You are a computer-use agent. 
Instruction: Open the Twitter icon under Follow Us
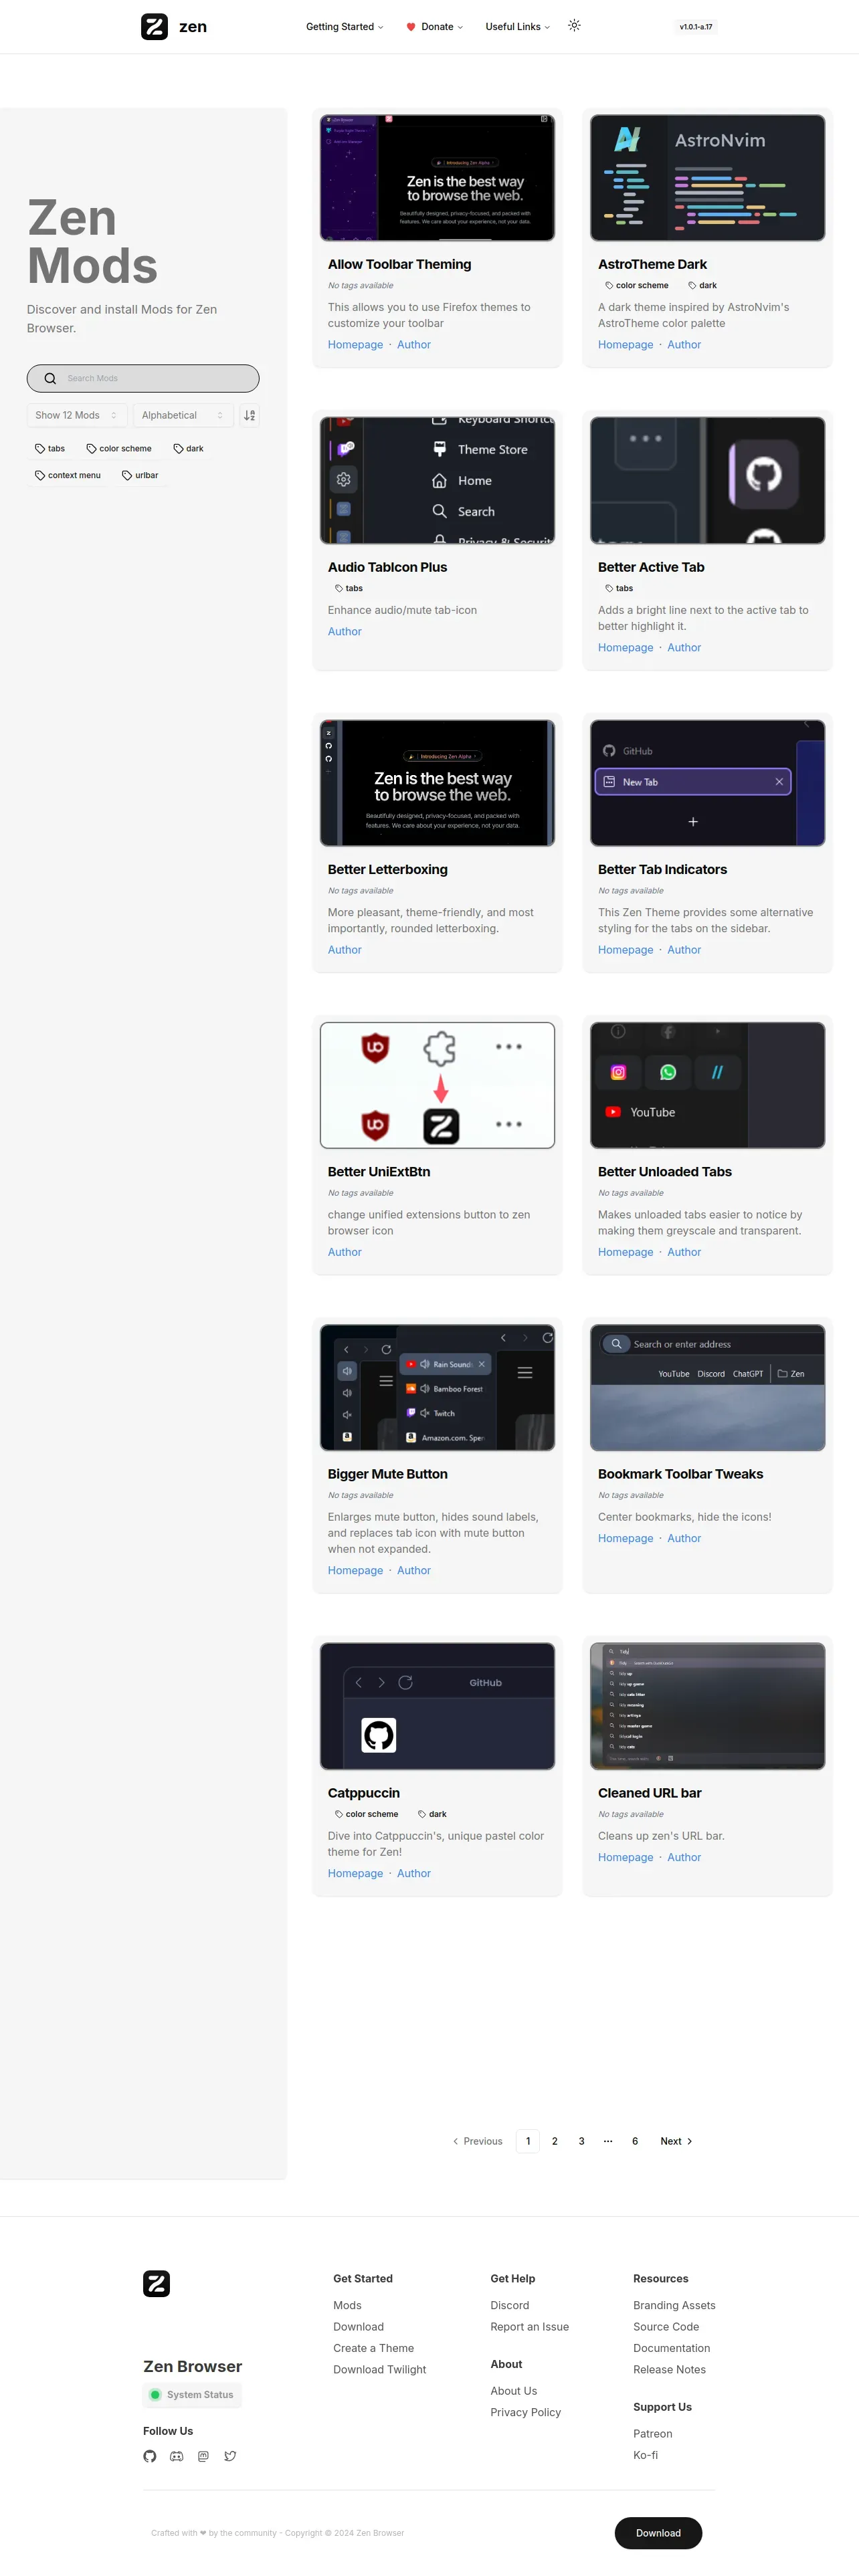pos(230,2456)
